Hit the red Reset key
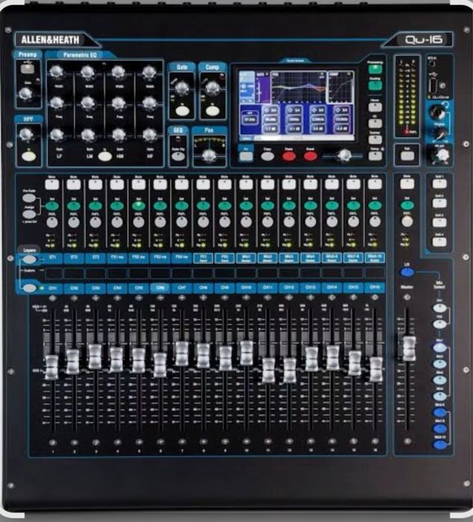 pyautogui.click(x=310, y=156)
